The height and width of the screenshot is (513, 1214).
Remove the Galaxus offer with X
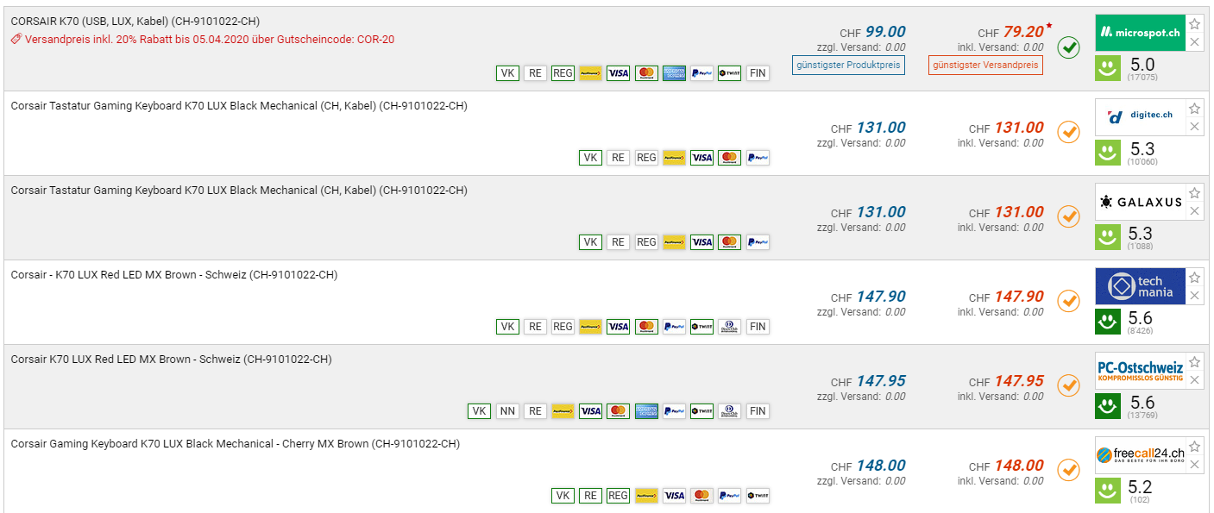point(1194,211)
